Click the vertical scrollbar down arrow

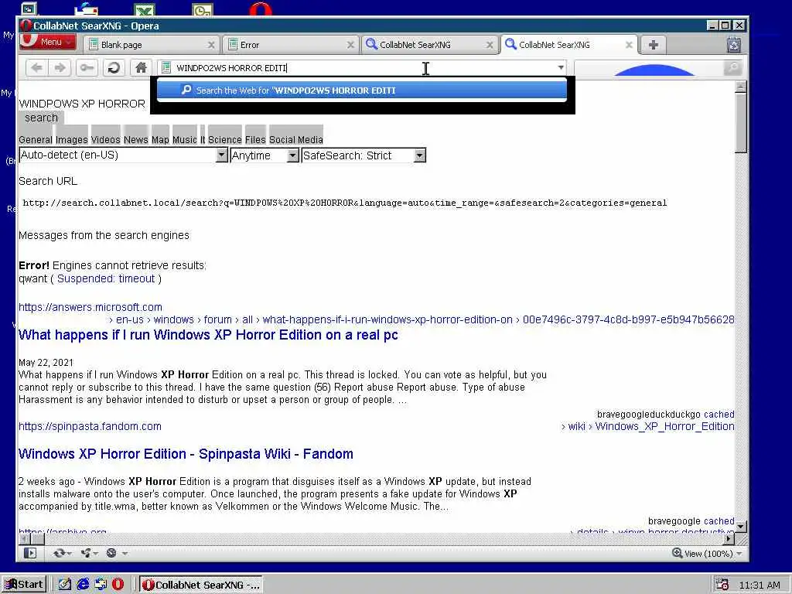tap(740, 527)
